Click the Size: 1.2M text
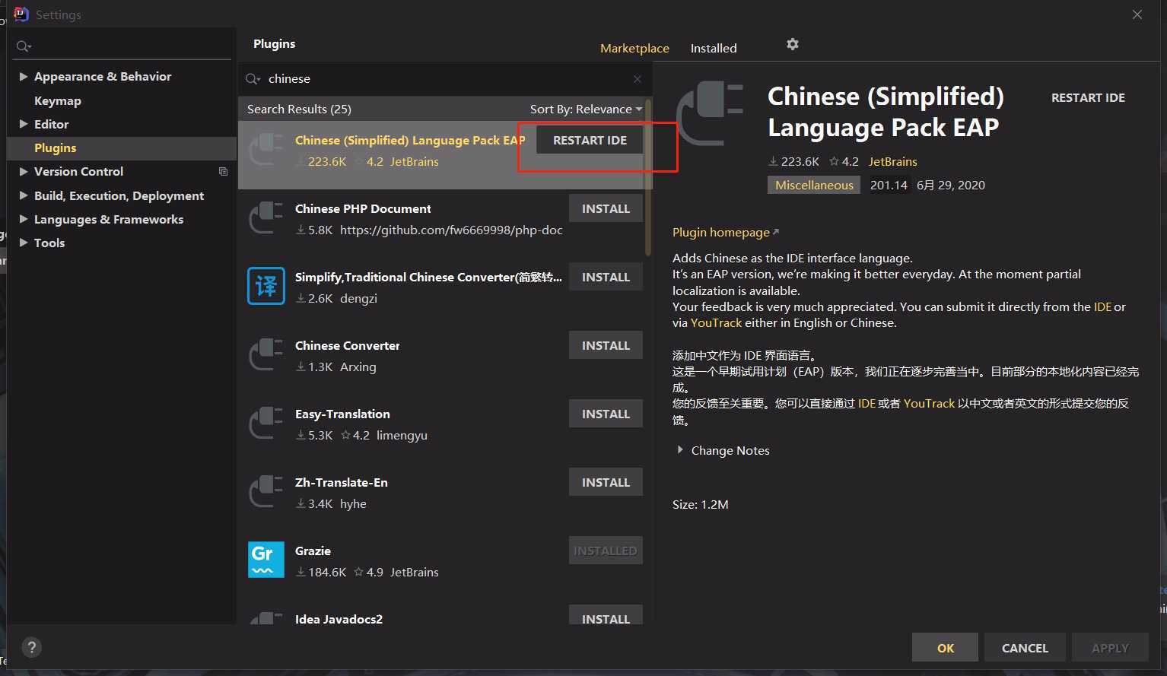Screen dimensions: 1167x676 point(700,504)
